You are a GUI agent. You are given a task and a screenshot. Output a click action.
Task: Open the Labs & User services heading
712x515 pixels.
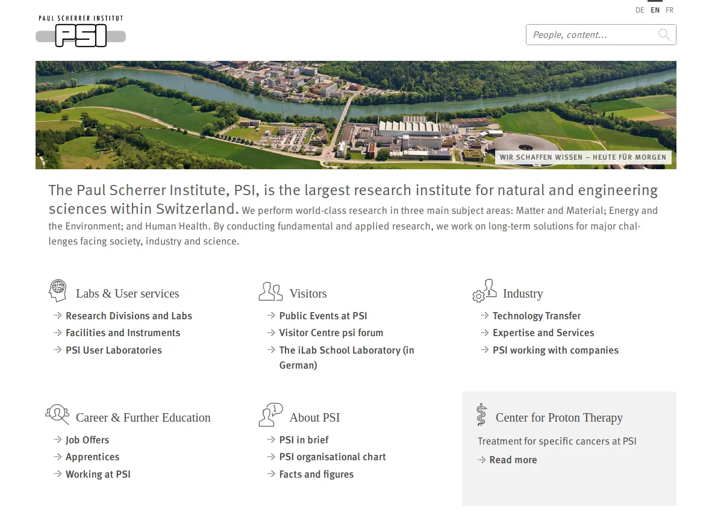pos(128,294)
